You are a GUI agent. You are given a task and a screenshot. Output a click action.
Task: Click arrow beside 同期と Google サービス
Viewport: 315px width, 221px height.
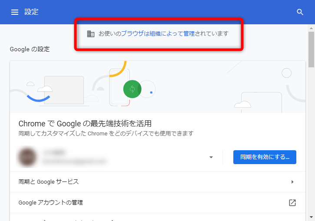pyautogui.click(x=292, y=182)
